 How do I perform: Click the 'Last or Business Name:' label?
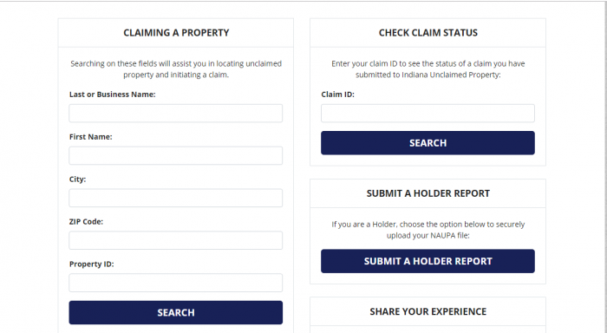tap(112, 95)
